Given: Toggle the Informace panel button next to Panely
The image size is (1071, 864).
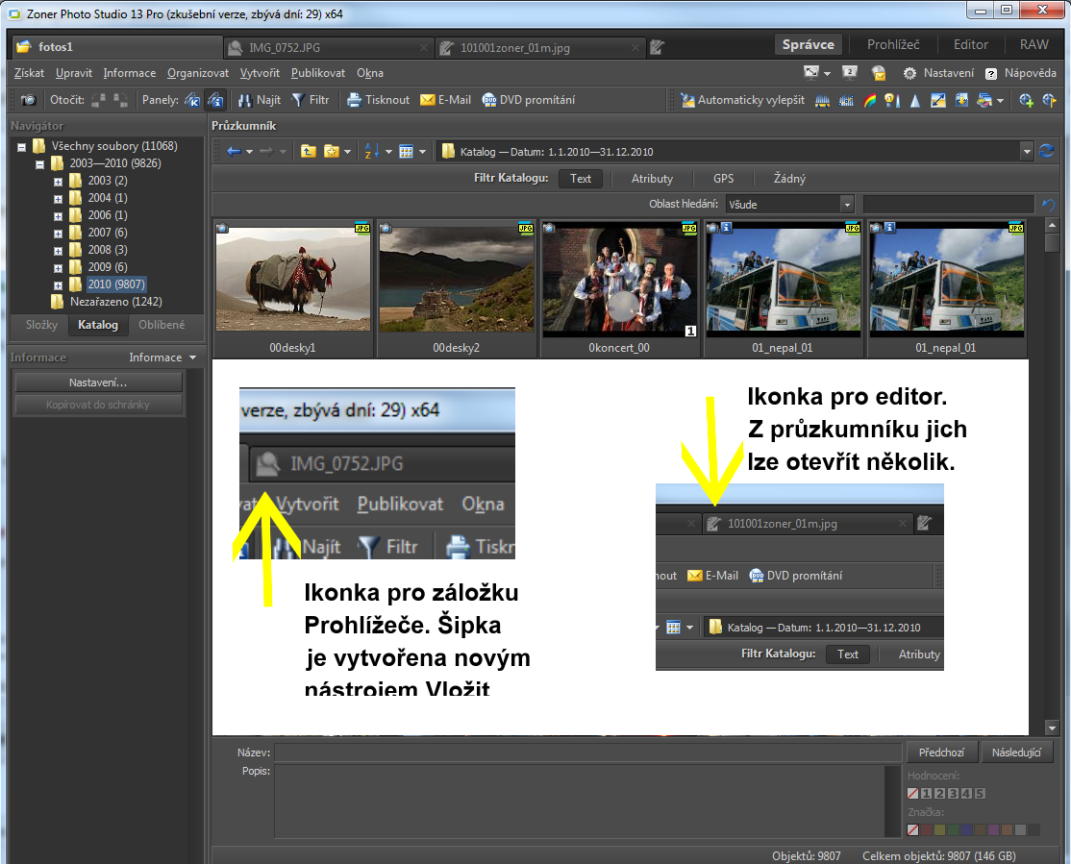Looking at the screenshot, I should point(214,100).
